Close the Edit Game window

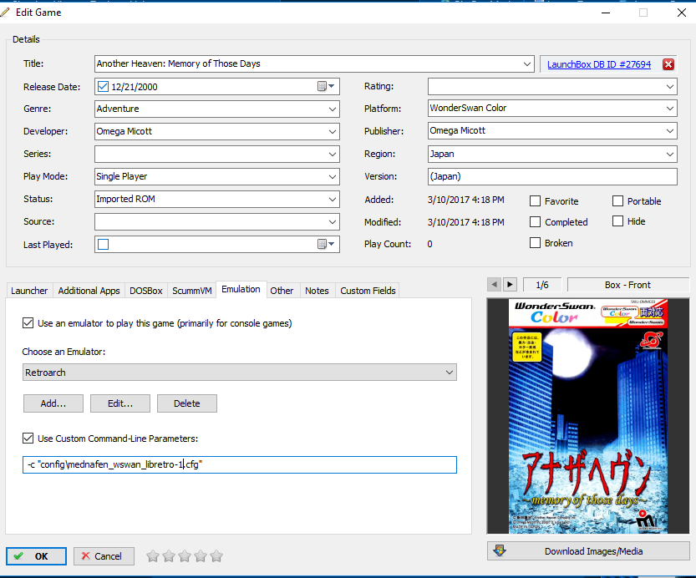682,13
